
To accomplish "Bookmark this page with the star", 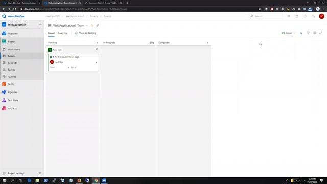I will pyautogui.click(x=260, y=9).
